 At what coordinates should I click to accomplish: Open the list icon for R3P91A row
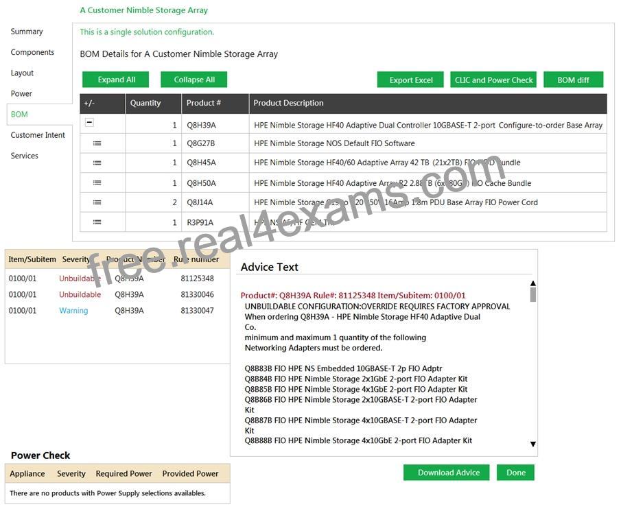click(x=97, y=222)
